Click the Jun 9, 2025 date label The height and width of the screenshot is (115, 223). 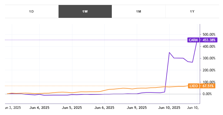click(x=137, y=108)
